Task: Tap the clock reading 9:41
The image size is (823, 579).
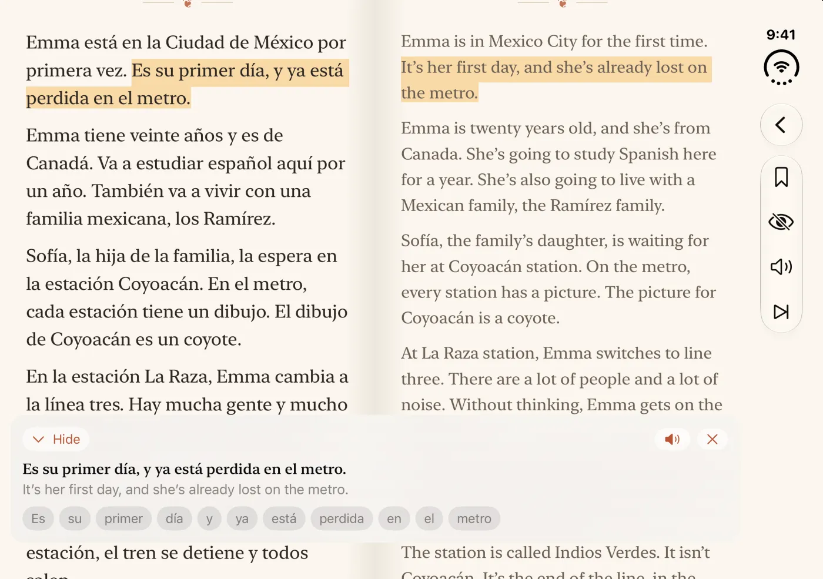Action: point(781,35)
